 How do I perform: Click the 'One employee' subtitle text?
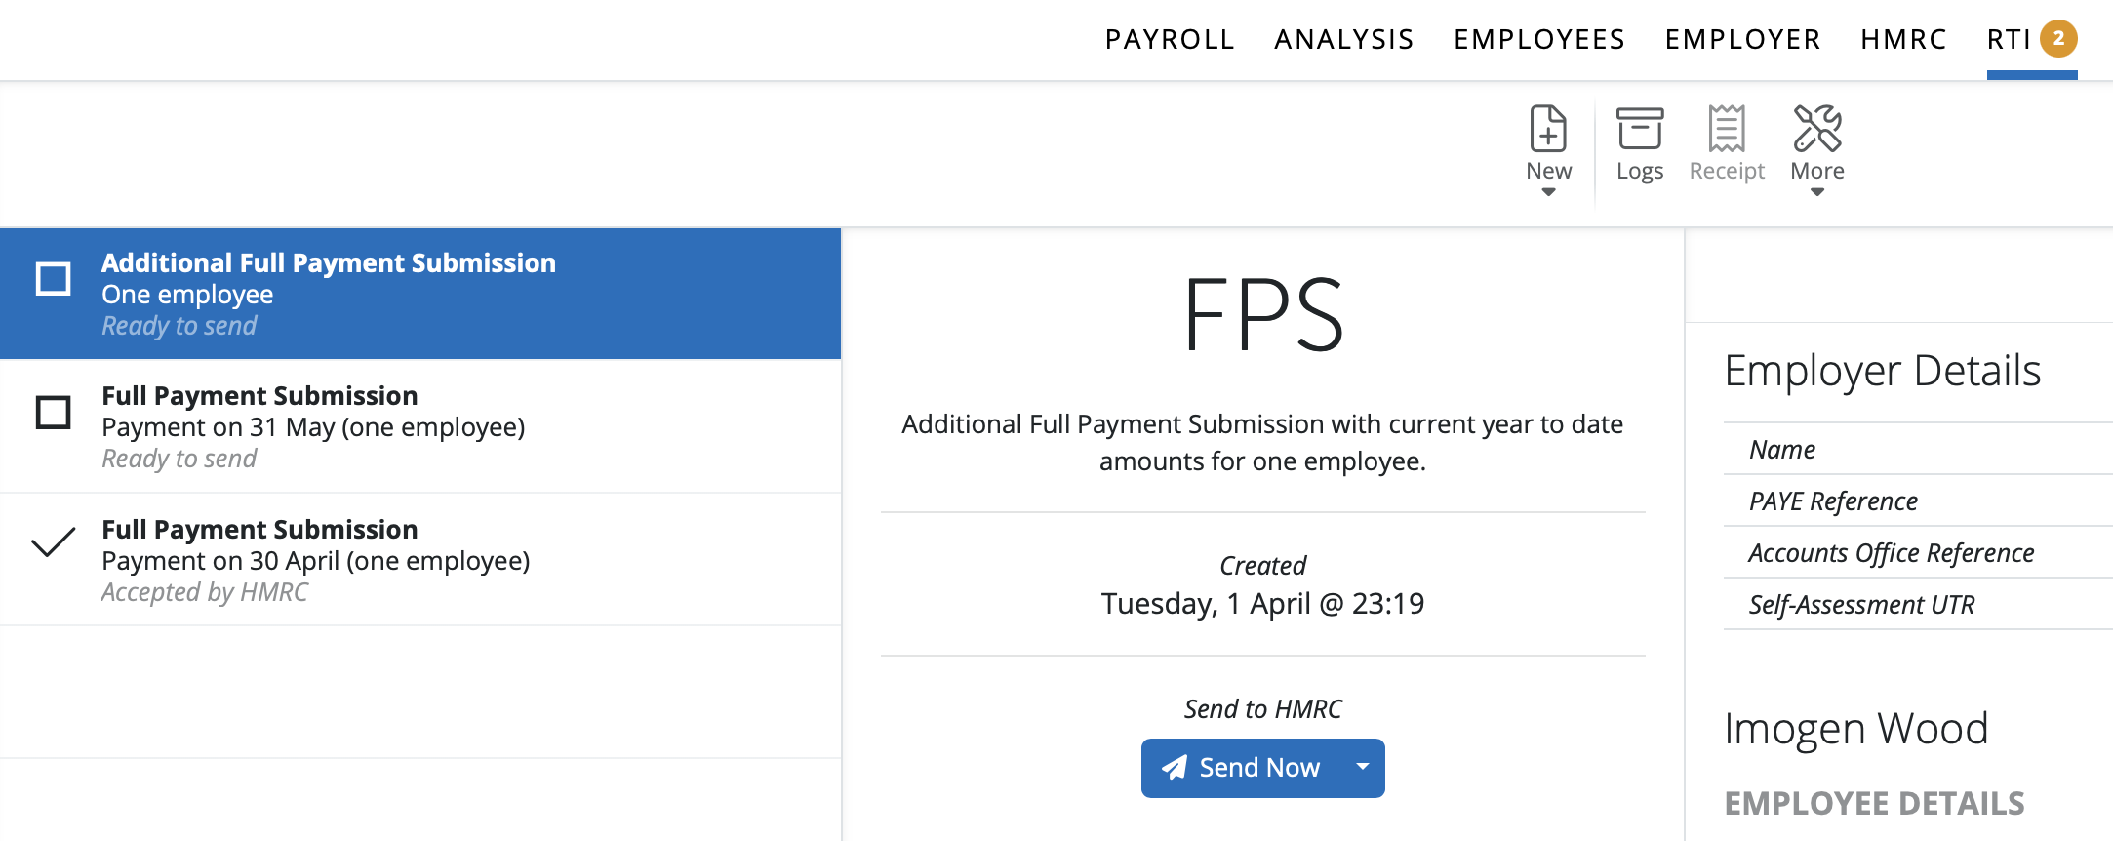pyautogui.click(x=187, y=295)
